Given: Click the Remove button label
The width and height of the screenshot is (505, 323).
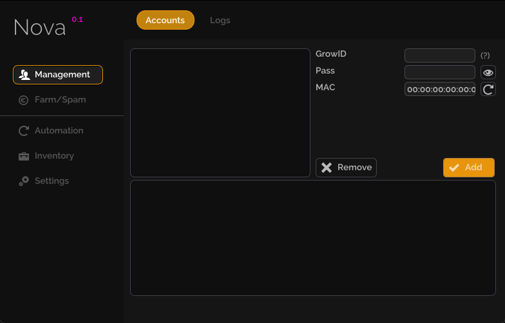Looking at the screenshot, I should [354, 168].
